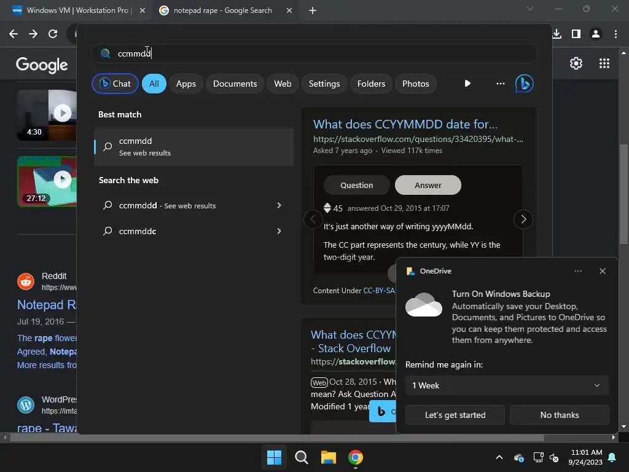
Task: Open Chrome profile avatar
Action: [596, 34]
